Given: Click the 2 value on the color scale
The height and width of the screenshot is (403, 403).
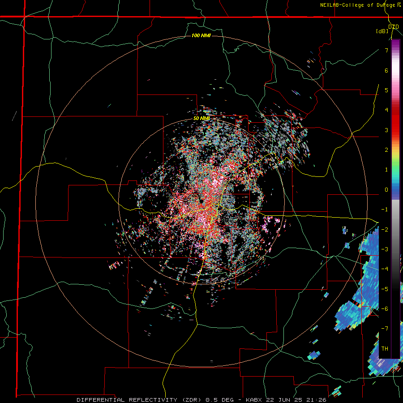Looking at the screenshot, I should click(386, 150).
